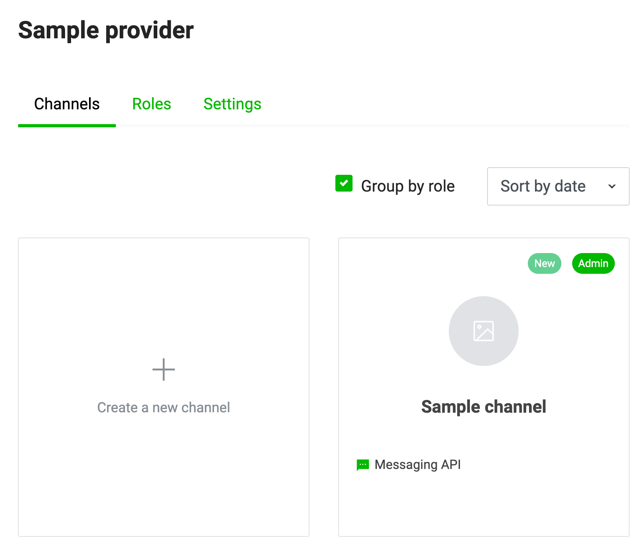The image size is (642, 550).
Task: Click the New badge on Sample channel
Action: pyautogui.click(x=544, y=263)
